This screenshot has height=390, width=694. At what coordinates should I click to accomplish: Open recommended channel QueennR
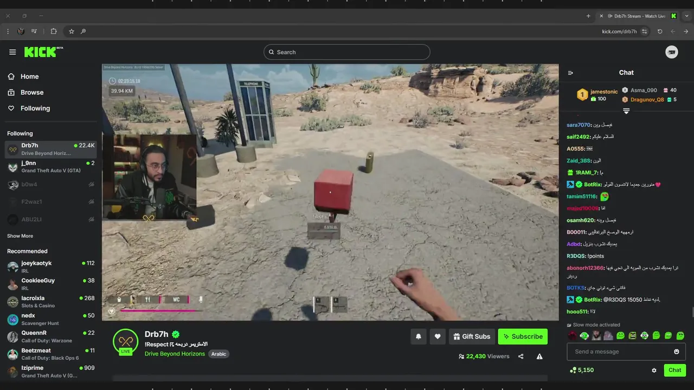click(x=51, y=336)
